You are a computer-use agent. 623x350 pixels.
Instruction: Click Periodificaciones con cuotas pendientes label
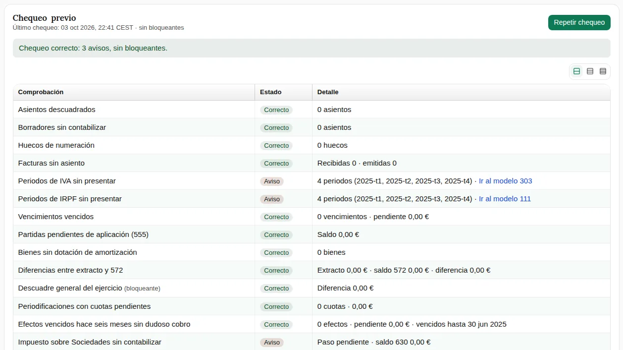point(84,306)
